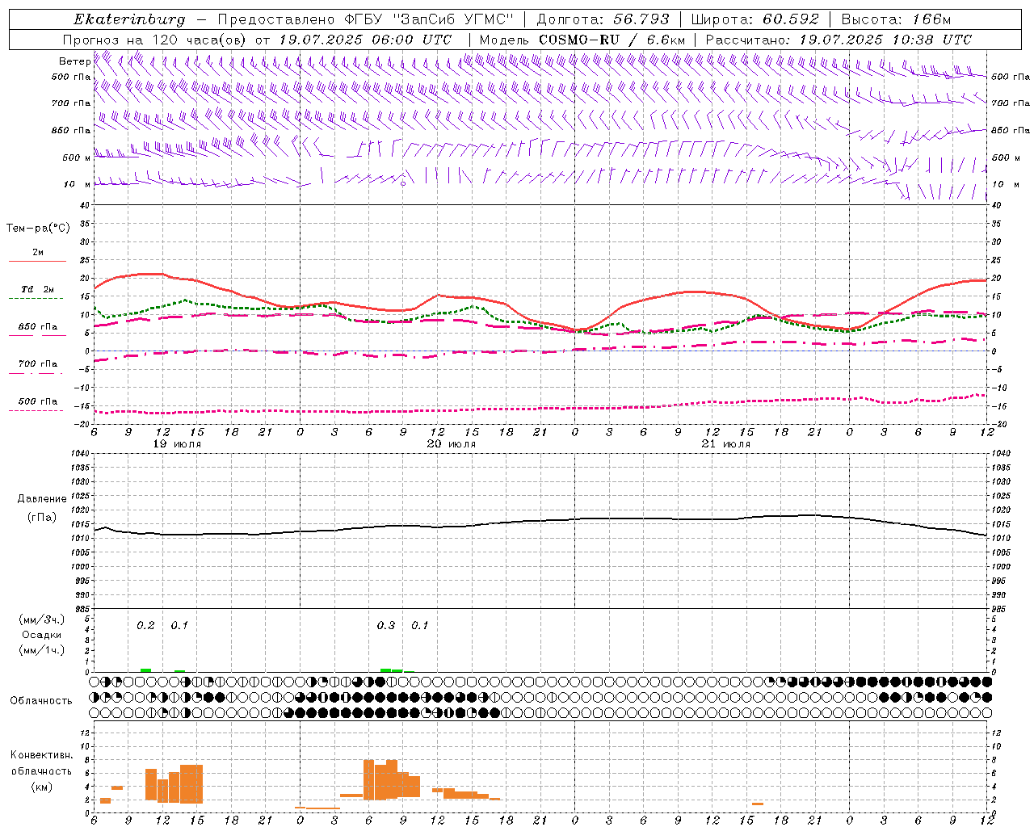
Task: Click the "(гПа)" unit under Давление
Action: tap(42, 517)
